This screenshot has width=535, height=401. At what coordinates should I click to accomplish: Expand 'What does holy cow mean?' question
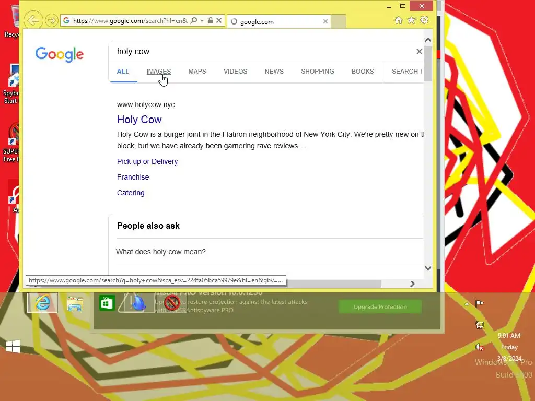(270, 252)
